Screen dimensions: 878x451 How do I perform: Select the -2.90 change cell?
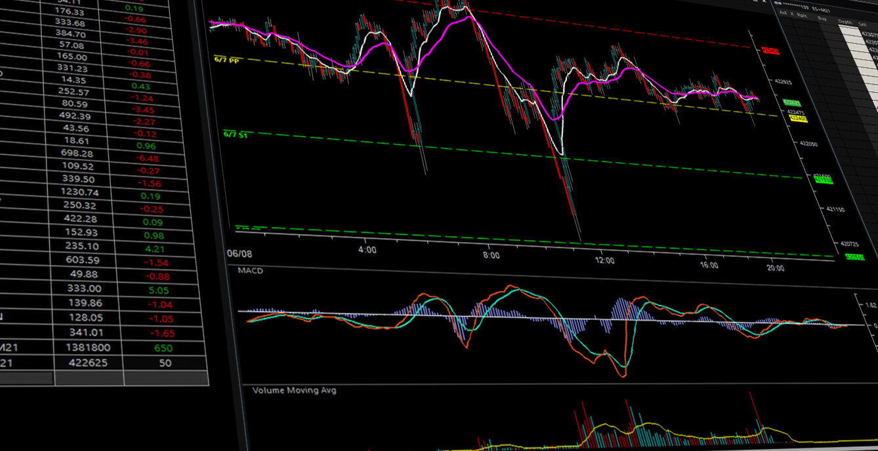pos(137,31)
